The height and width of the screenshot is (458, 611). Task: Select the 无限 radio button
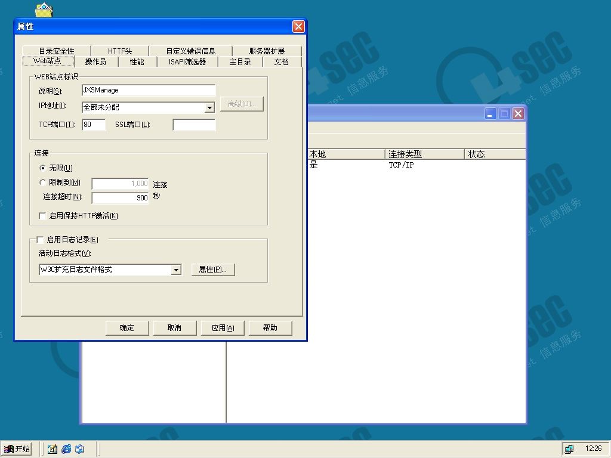(x=43, y=168)
